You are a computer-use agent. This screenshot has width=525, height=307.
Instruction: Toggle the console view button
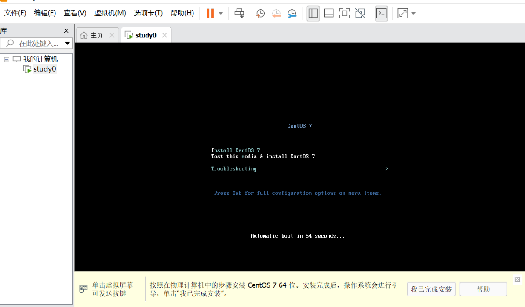point(381,13)
